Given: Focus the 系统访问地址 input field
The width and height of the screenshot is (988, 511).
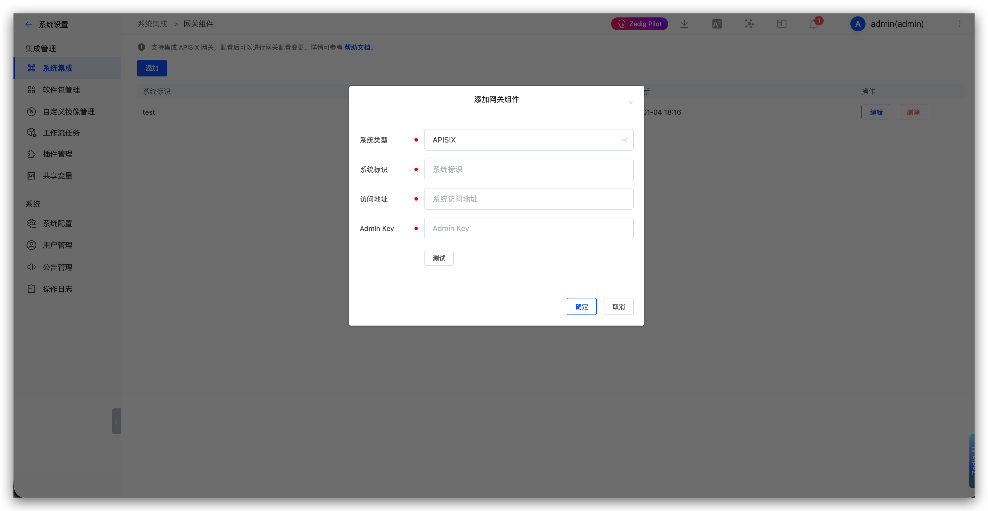Looking at the screenshot, I should coord(528,199).
